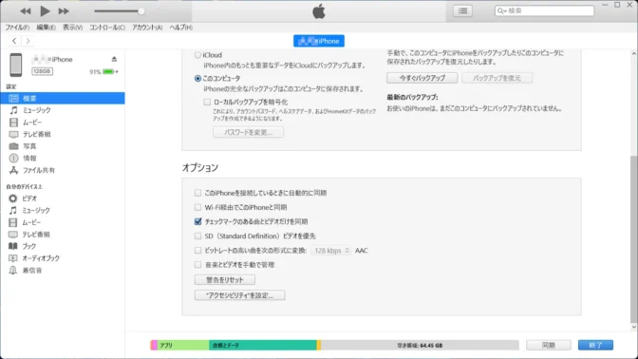Viewport: 638px width, 359px height.
Task: Open the 編集 menu
Action: (46, 28)
